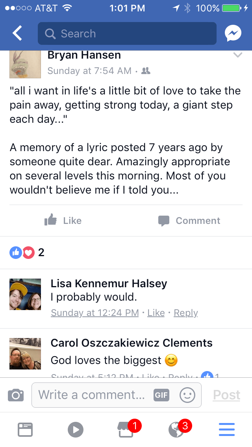
Task: Tap the thumbs-up Like icon on the post
Action: tap(51, 221)
